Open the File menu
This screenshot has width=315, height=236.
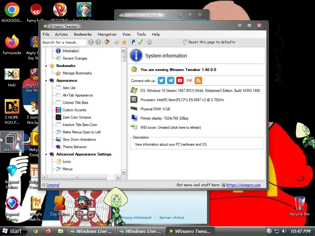[x=46, y=34]
